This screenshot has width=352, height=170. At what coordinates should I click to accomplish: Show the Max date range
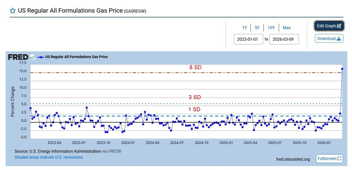pyautogui.click(x=287, y=28)
